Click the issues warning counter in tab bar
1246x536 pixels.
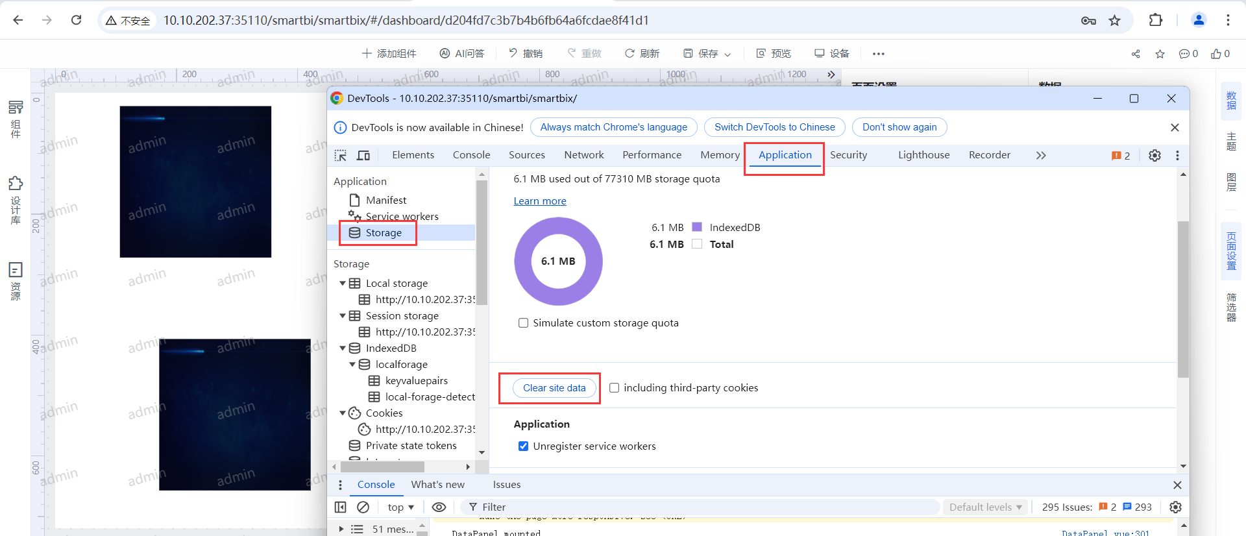[1121, 156]
